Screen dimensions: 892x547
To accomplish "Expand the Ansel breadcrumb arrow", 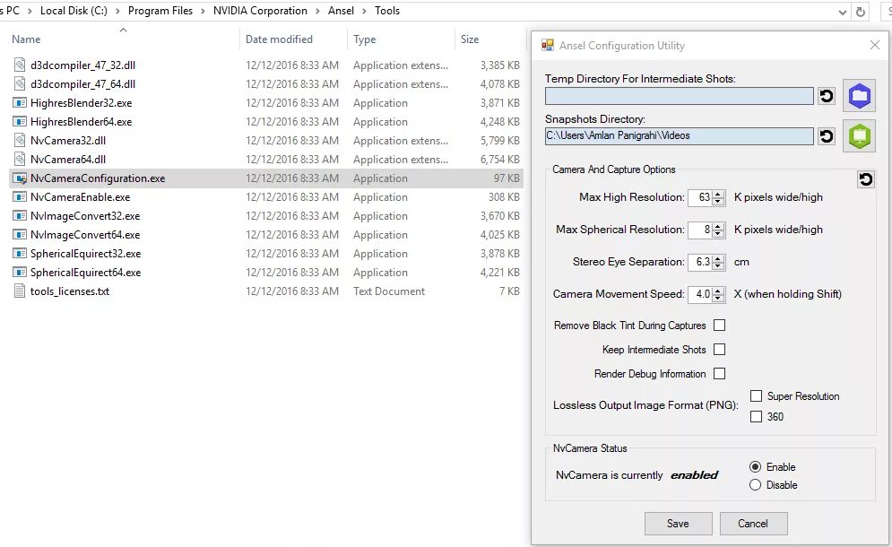I will [x=364, y=11].
